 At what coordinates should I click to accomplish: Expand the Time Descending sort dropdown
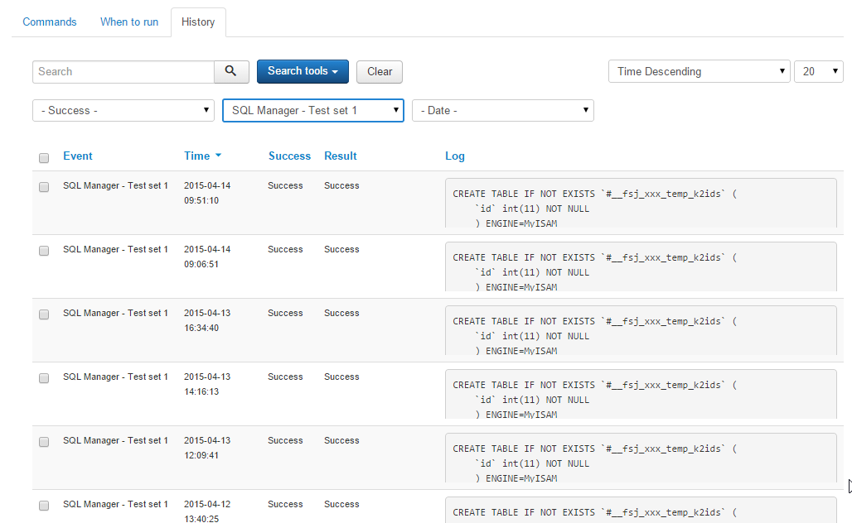coord(699,72)
